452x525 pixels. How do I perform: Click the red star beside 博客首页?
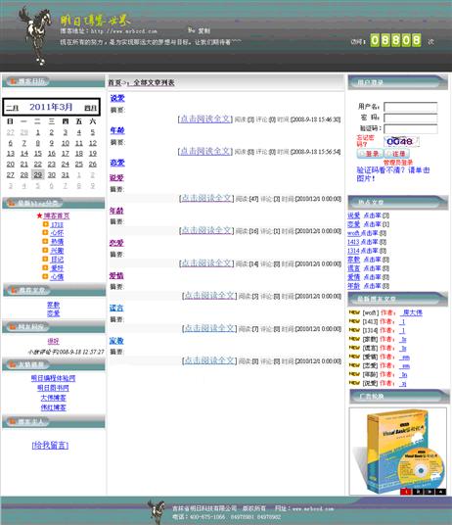coord(39,215)
